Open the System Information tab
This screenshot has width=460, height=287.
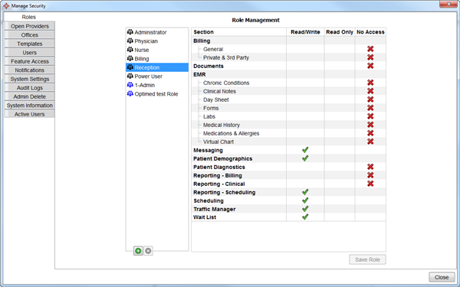[x=30, y=105]
